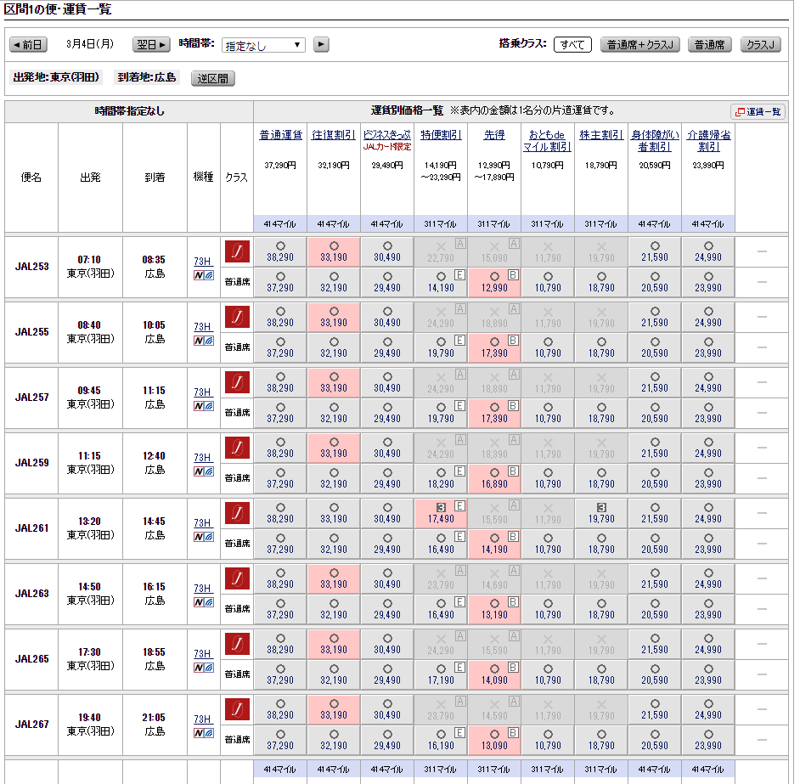The height and width of the screenshot is (784, 800).
Task: Click the E fare type badge for JAL253 特便割引
Action: [459, 274]
